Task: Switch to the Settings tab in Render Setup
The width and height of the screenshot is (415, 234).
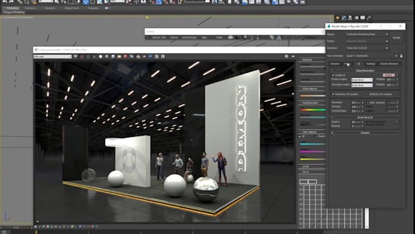Action: tap(370, 64)
